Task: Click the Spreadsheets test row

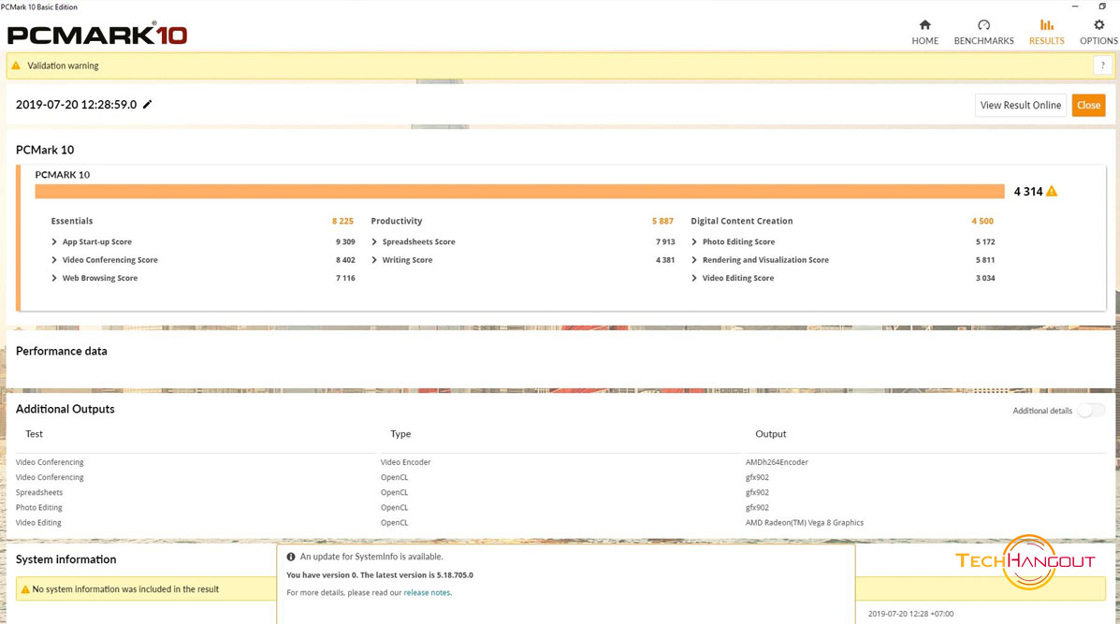Action: point(39,493)
